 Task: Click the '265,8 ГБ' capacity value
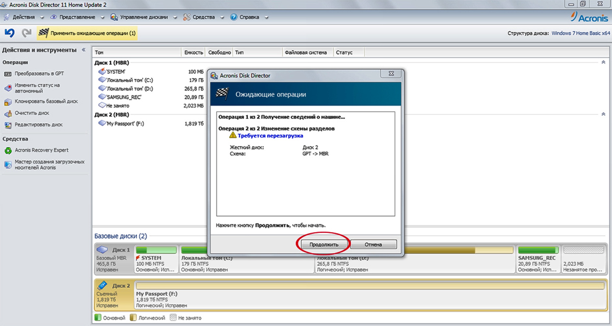coord(194,89)
